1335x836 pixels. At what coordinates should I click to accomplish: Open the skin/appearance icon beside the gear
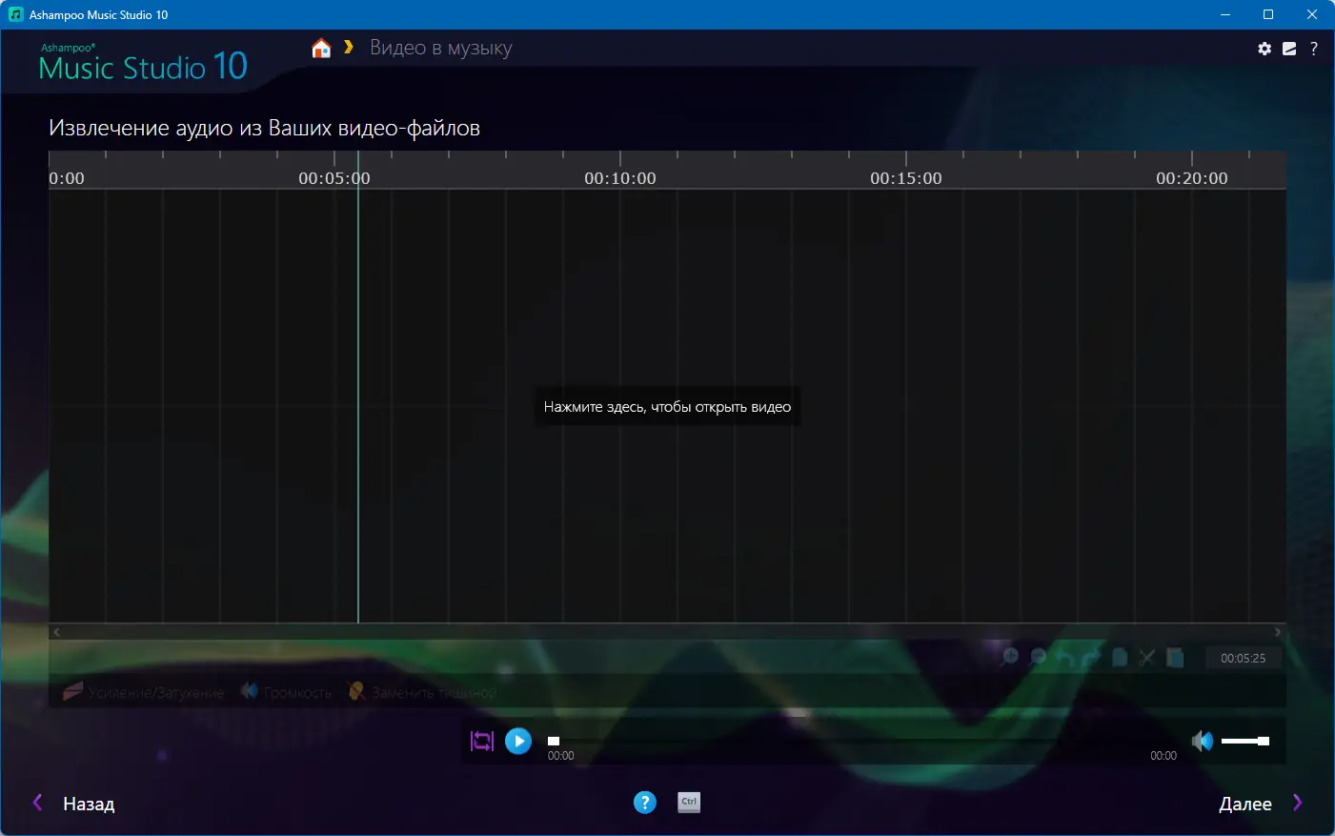coord(1289,49)
